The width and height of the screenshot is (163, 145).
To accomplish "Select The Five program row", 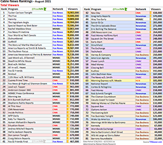I will [x=40, y=16].
